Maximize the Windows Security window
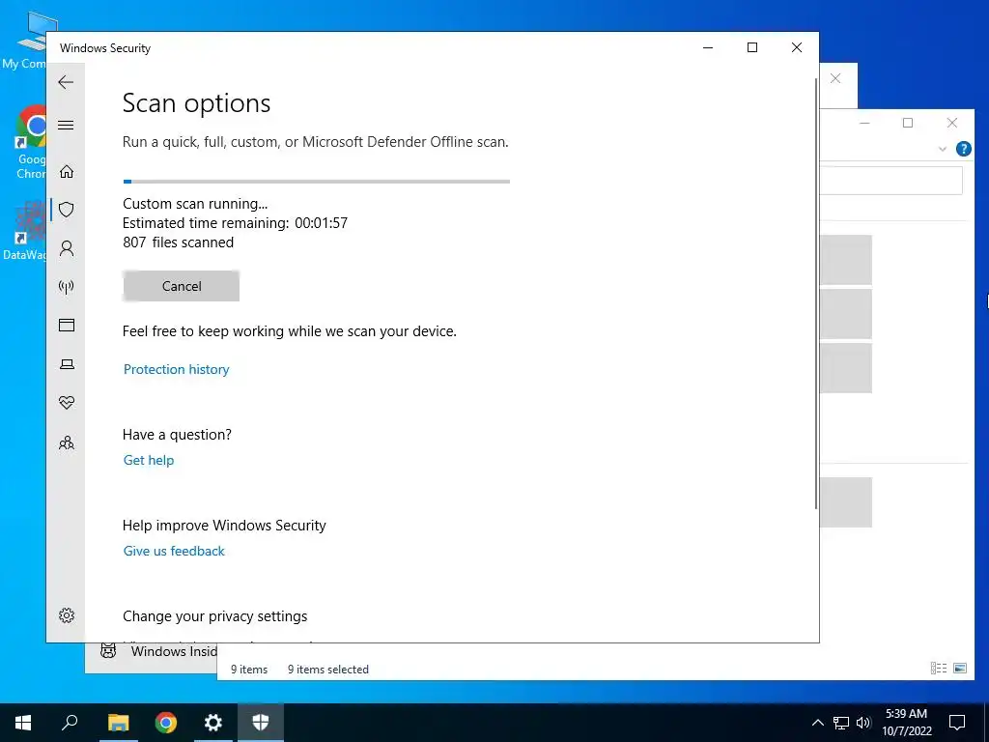 pos(751,47)
